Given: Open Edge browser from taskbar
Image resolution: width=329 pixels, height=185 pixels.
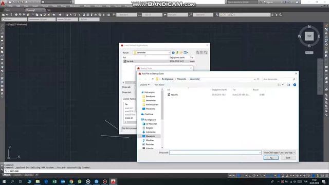Looking at the screenshot, I should (x=46, y=181).
